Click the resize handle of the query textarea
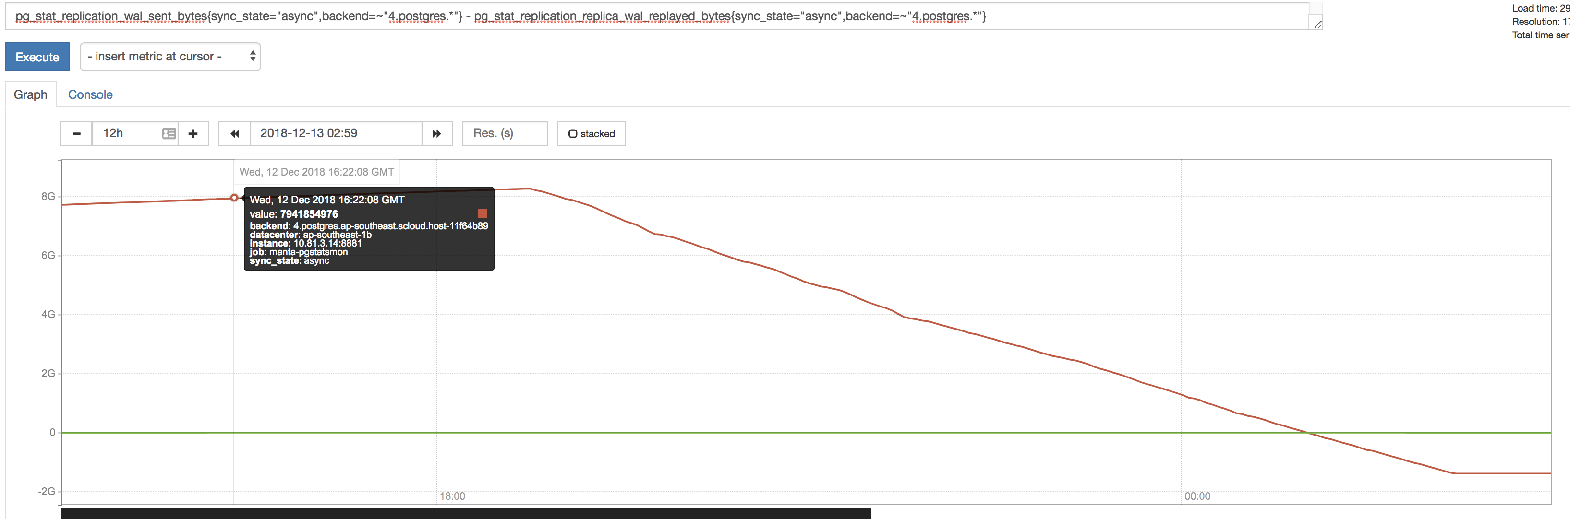1570x519 pixels. [1317, 25]
